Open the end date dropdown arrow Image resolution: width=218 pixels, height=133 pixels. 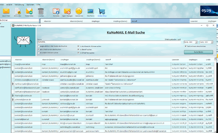(212, 42)
